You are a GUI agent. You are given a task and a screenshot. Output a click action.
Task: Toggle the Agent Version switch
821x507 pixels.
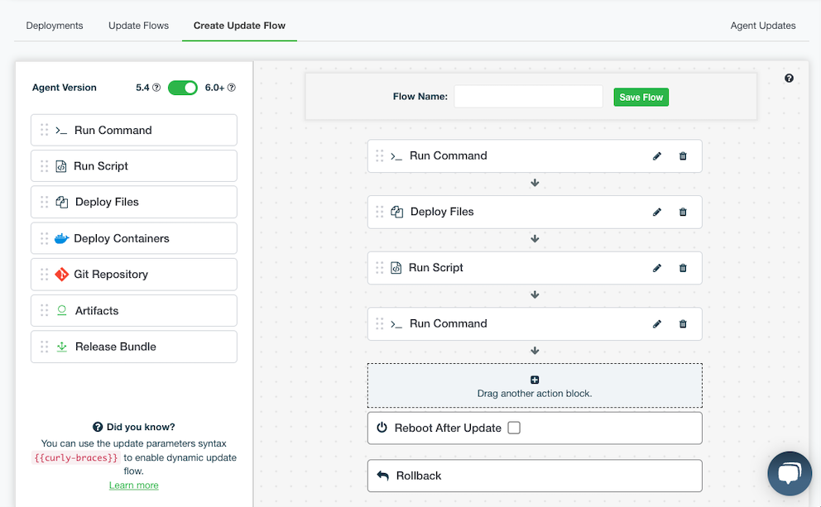point(182,88)
